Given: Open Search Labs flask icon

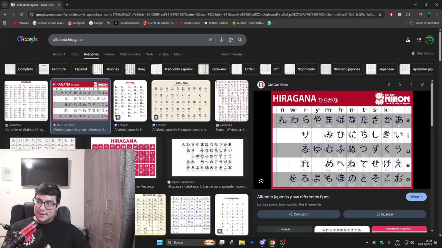Looking at the screenshot, I should coord(408,40).
